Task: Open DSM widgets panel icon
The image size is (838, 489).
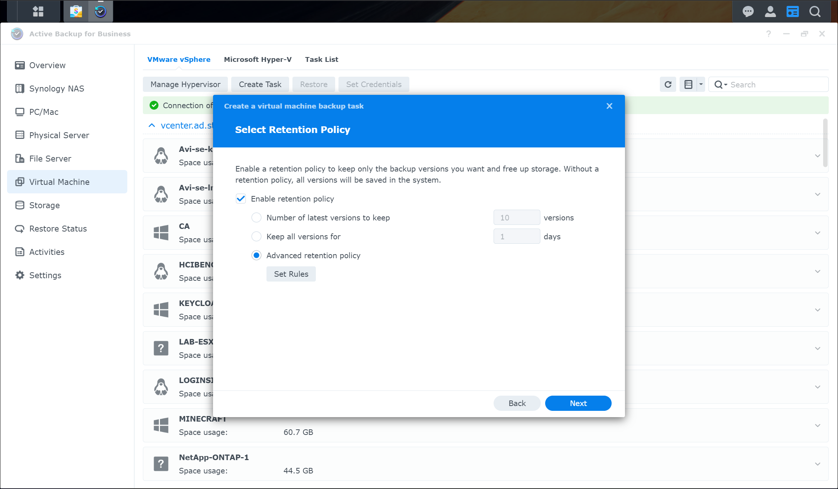Action: (792, 11)
